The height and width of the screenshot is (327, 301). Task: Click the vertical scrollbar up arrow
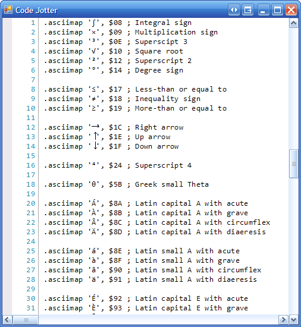pyautogui.click(x=294, y=23)
